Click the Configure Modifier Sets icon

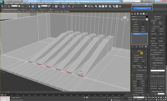146,47
